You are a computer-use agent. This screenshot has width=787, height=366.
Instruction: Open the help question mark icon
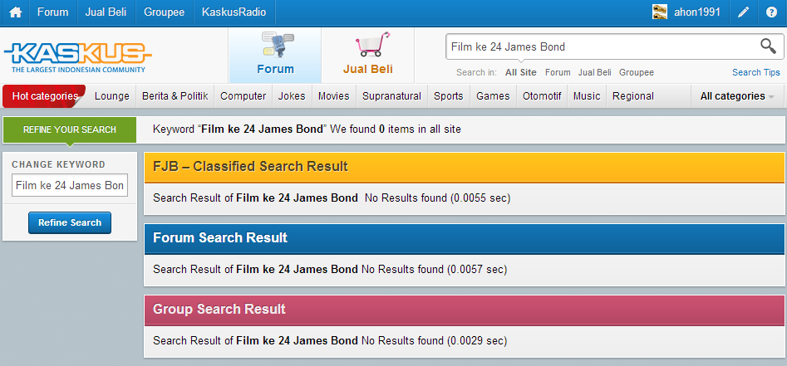point(771,12)
